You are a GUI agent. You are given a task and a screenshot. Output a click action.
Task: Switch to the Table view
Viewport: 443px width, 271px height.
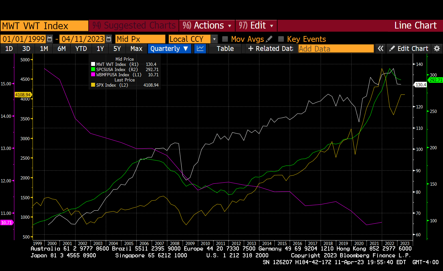tap(225, 49)
